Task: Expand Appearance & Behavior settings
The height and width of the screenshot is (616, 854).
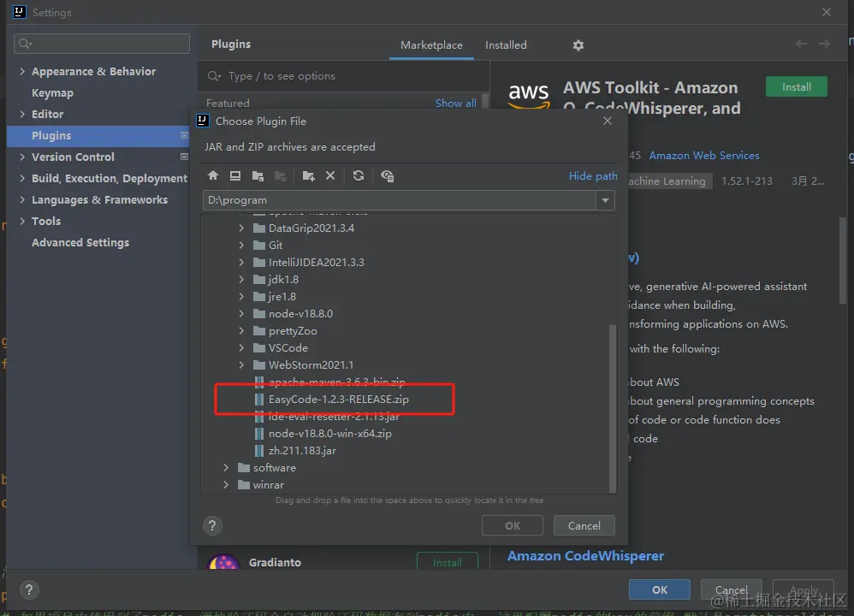Action: pyautogui.click(x=22, y=71)
